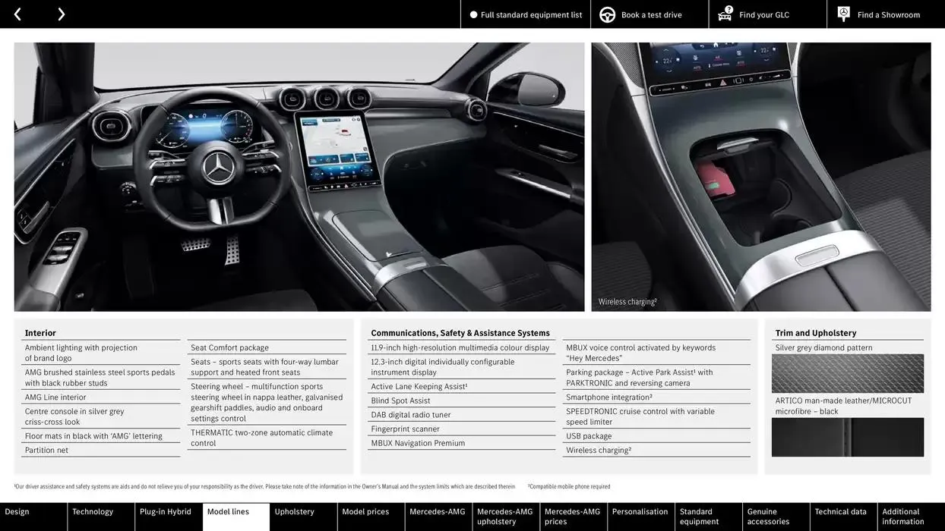Select the black ARTICO leather swatch
The height and width of the screenshot is (531, 945).
(848, 438)
